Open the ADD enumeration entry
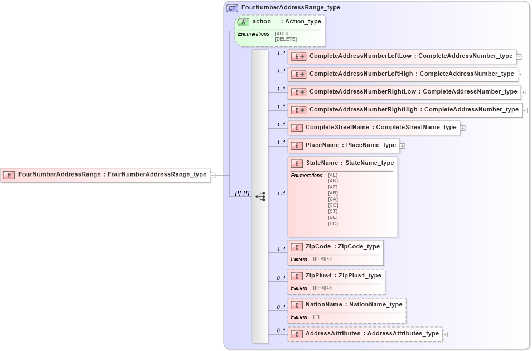 [280, 33]
